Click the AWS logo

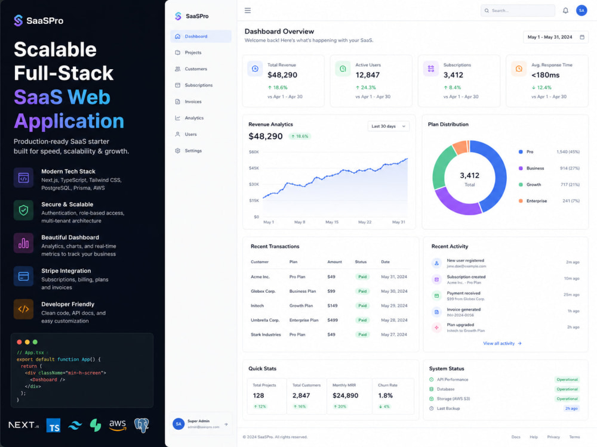(x=117, y=426)
